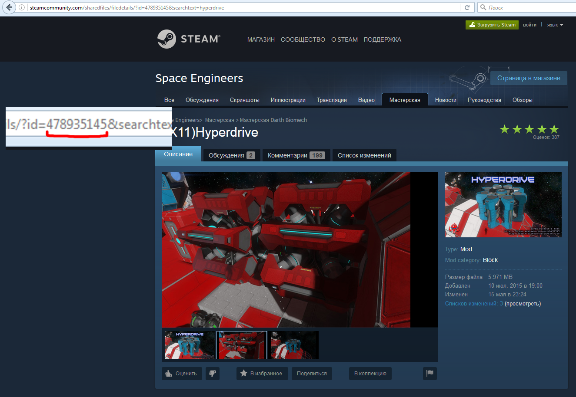The image size is (576, 397).
Task: Open the Видео hub tab
Action: click(x=366, y=100)
